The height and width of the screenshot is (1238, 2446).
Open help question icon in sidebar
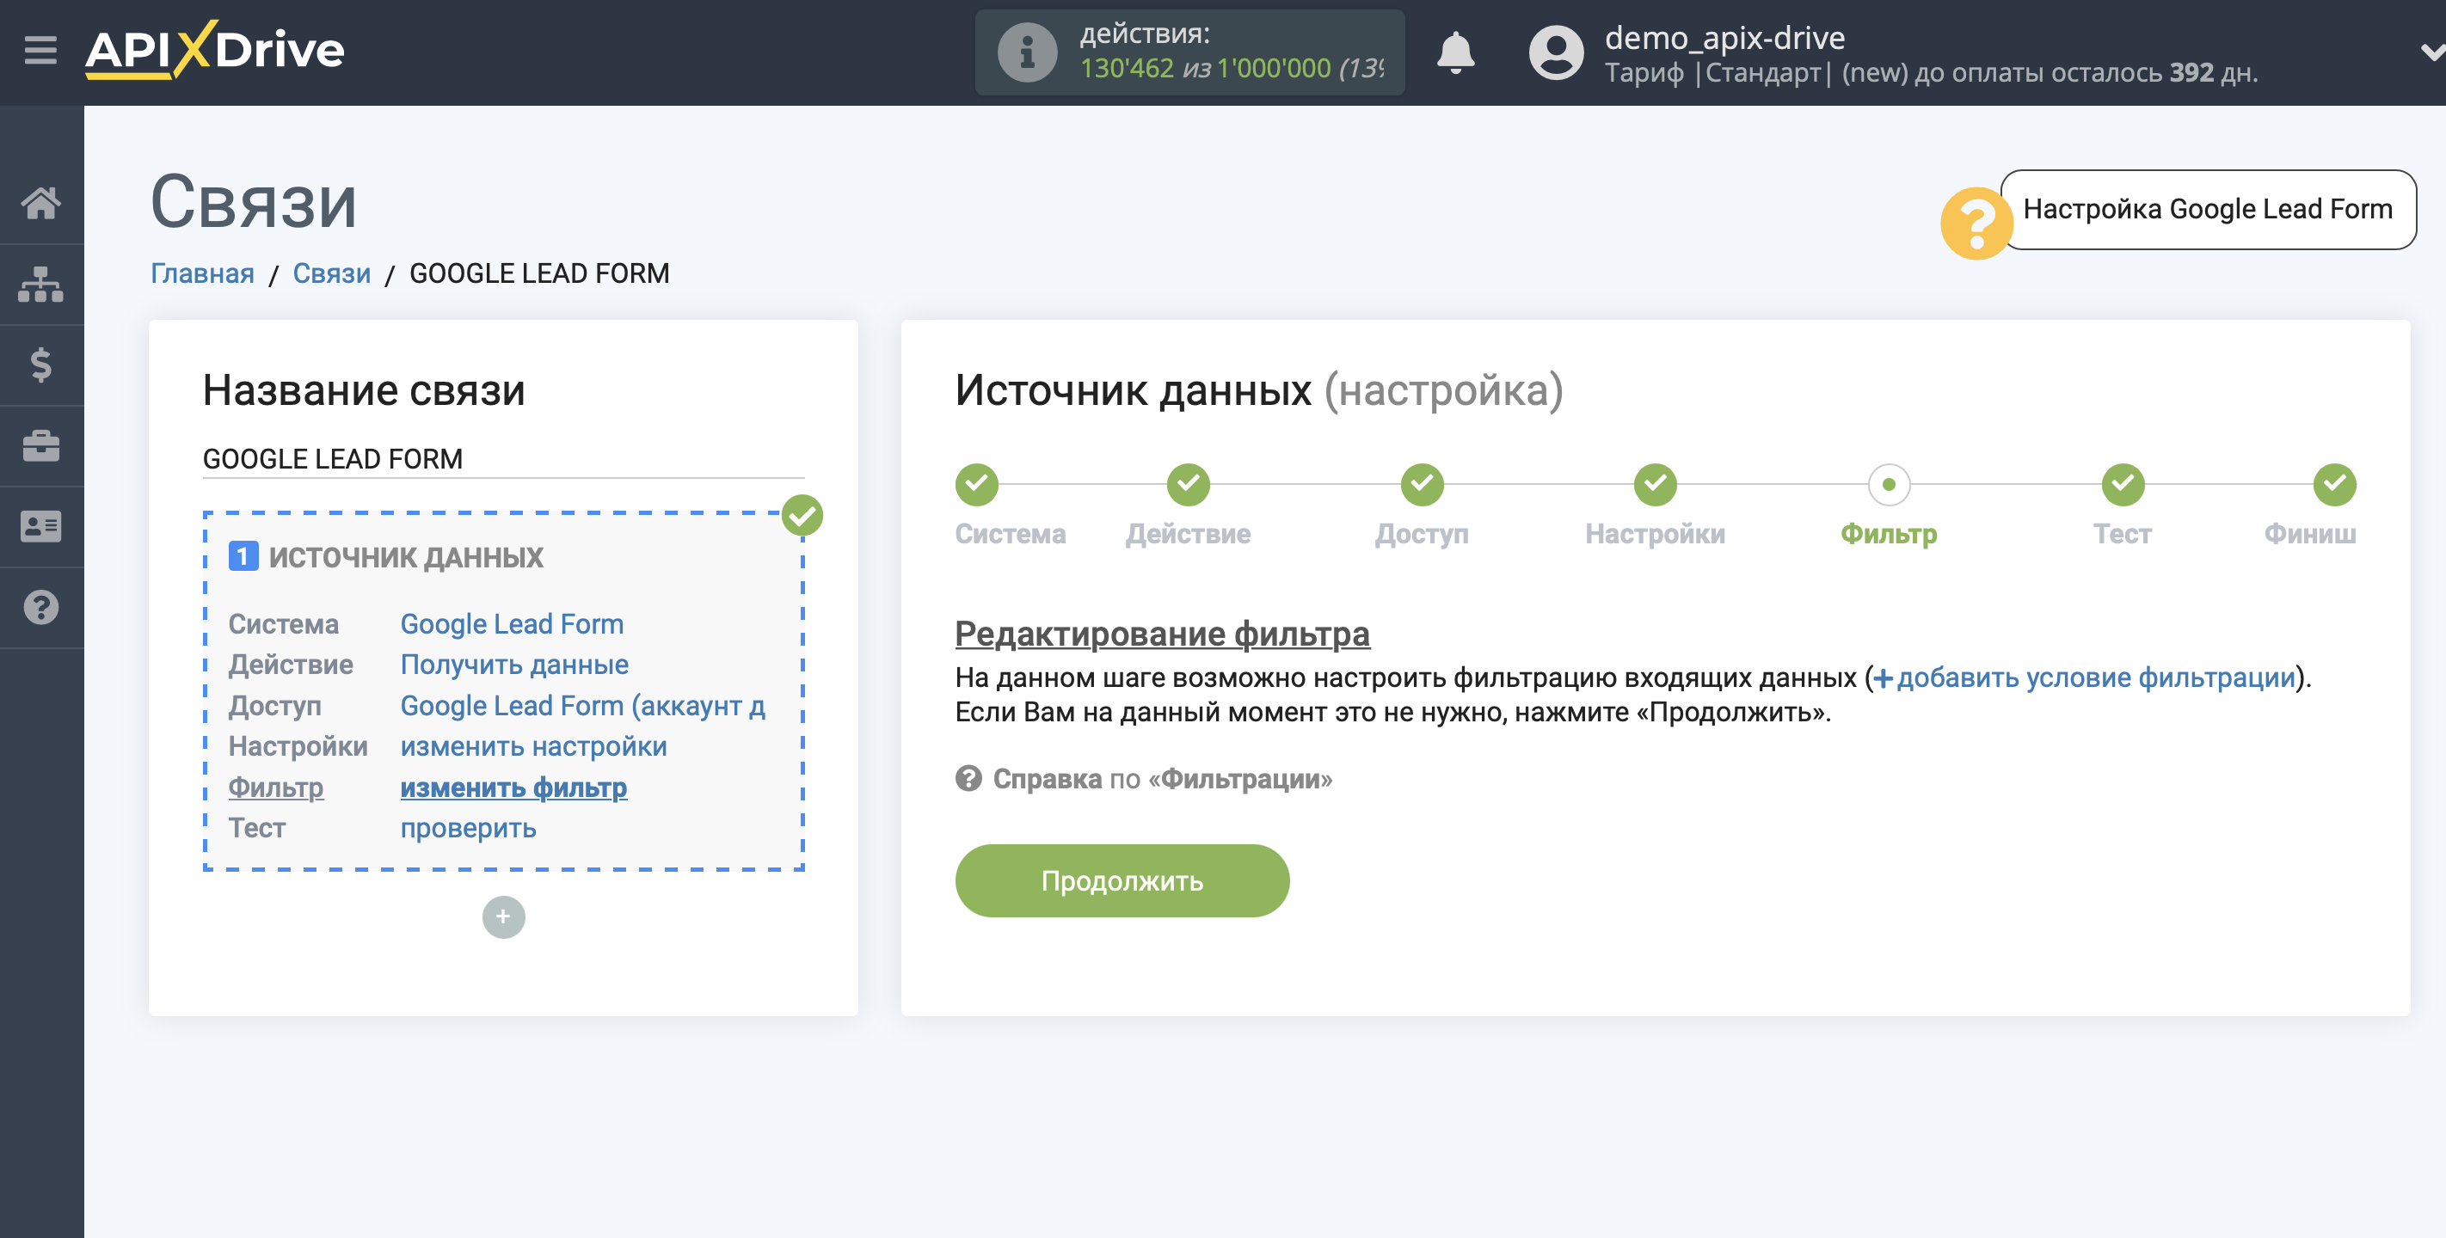coord(40,607)
